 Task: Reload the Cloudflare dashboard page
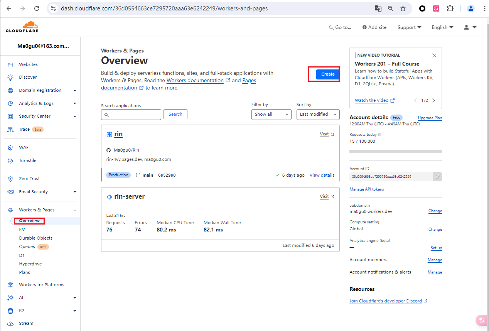tap(37, 8)
